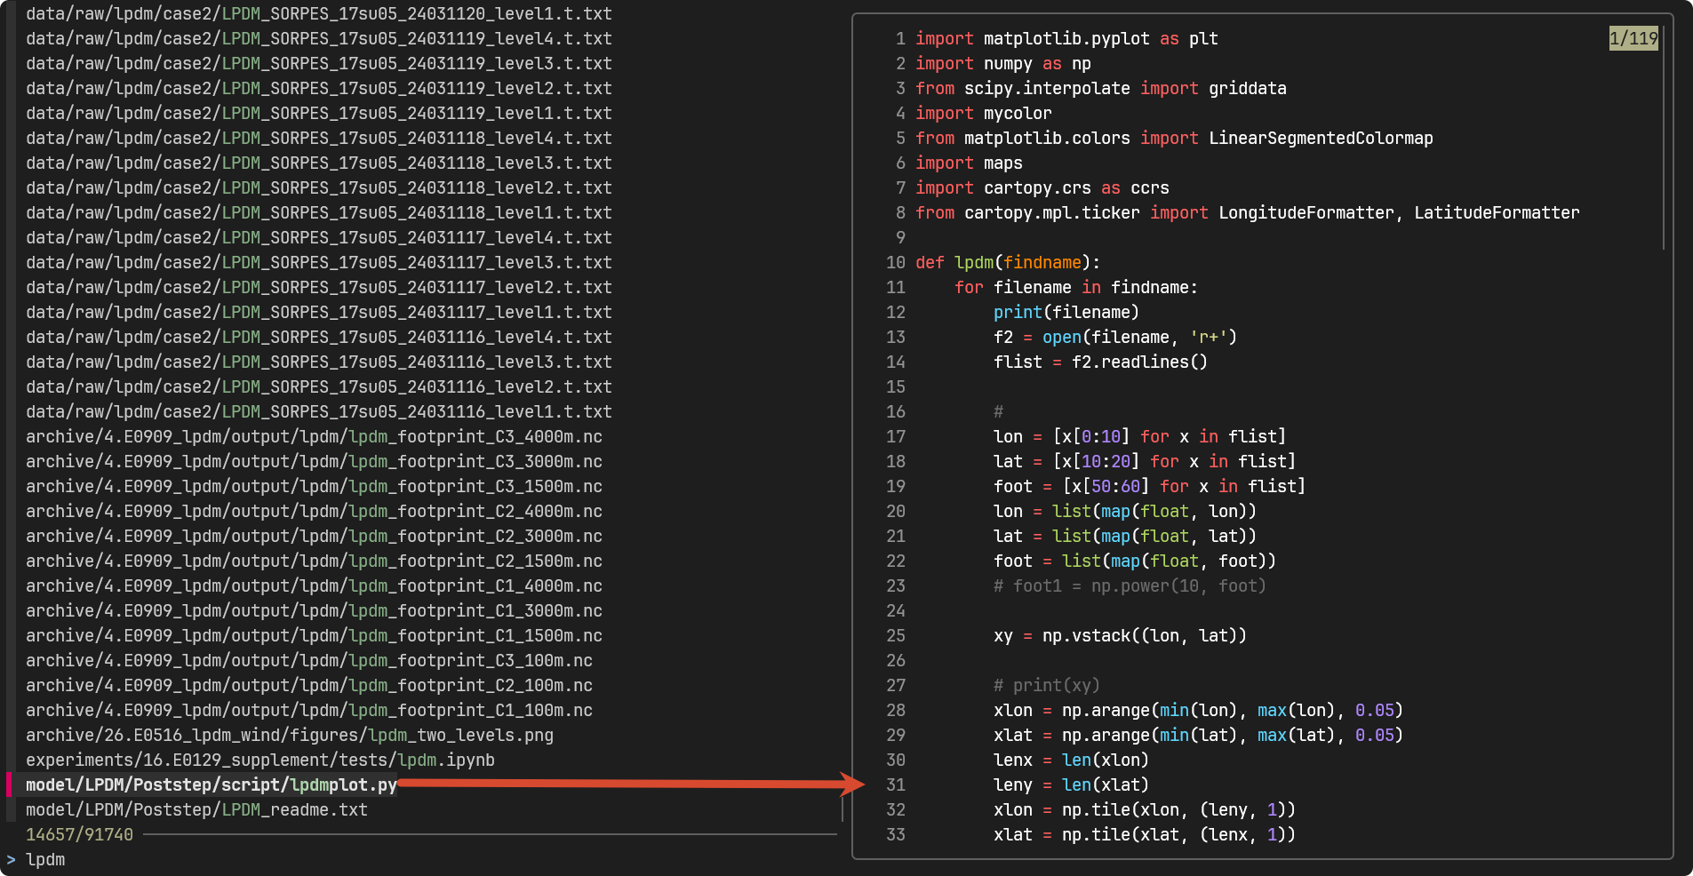The width and height of the screenshot is (1693, 876).
Task: Select lpdm_footprint_C1_1500m.nc in the list
Action: [314, 635]
